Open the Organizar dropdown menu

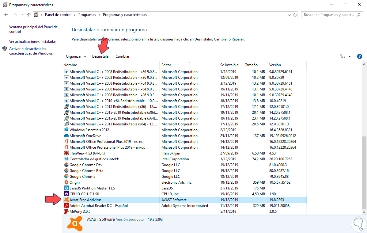[x=76, y=56]
